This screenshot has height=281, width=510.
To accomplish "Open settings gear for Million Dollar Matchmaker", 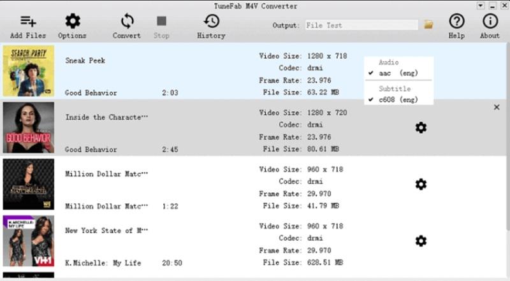I will pyautogui.click(x=421, y=184).
